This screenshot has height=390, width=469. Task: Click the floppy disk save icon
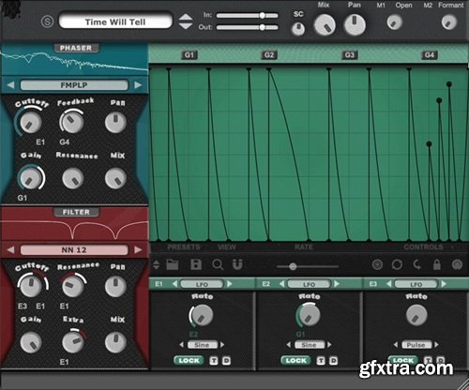click(x=196, y=264)
